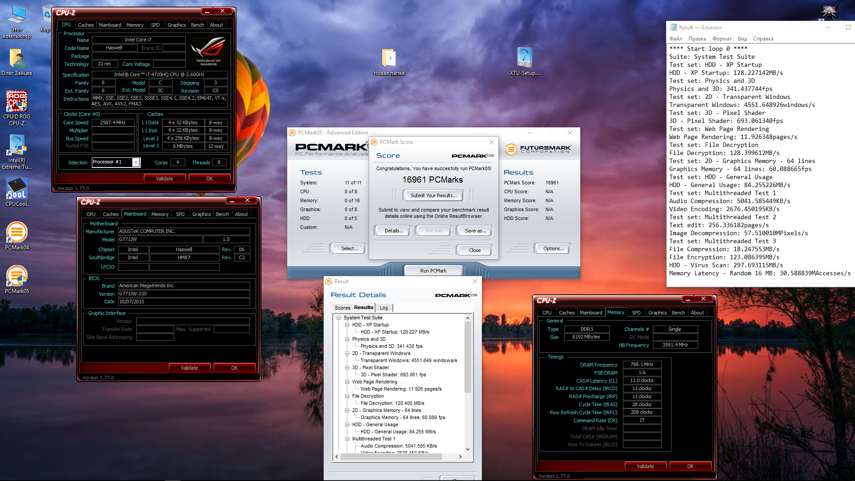Click the PCMark Score dialog title icon
Viewport: 855px width, 481px height.
374,142
